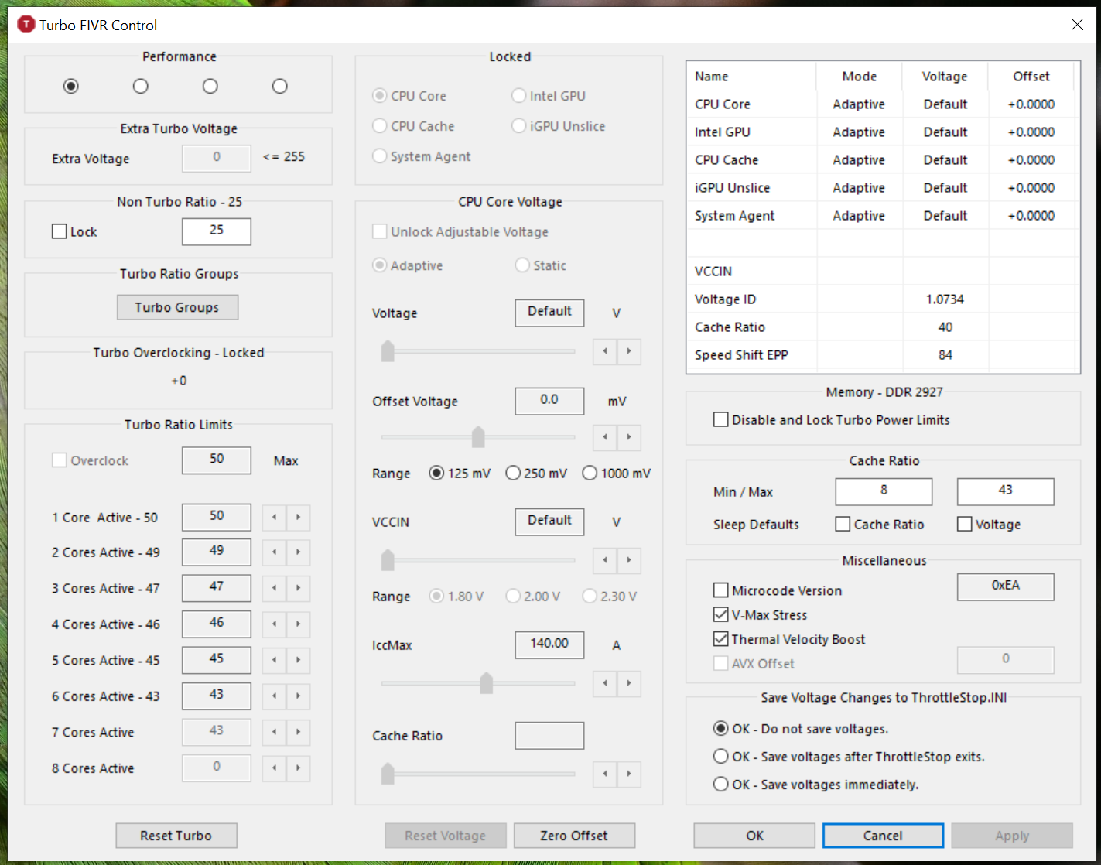
Task: Click the Non Turbo Ratio value field
Action: coord(217,231)
